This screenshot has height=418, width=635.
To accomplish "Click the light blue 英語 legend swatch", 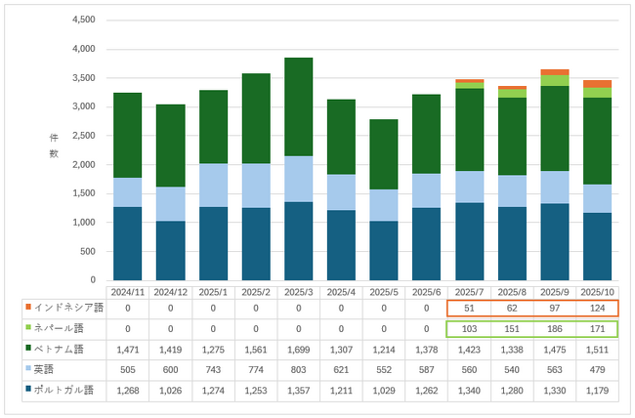I will [28, 368].
